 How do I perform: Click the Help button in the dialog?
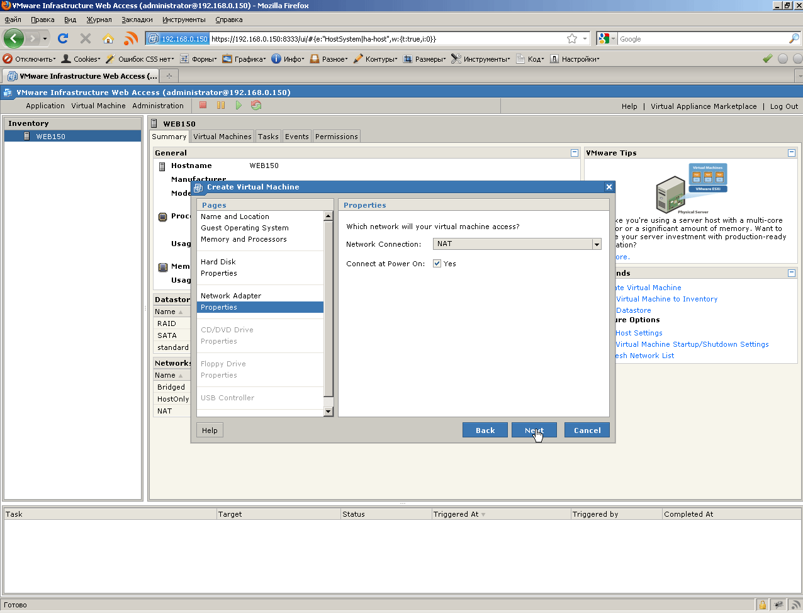tap(210, 430)
